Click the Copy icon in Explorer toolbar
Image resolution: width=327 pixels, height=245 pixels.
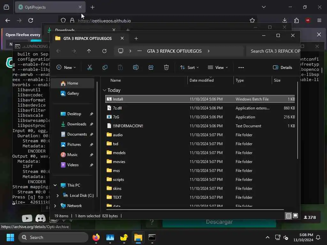click(x=105, y=68)
